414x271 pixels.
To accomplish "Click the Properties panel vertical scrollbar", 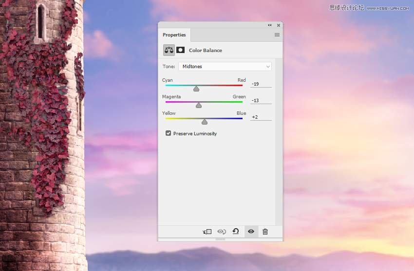I will (279, 142).
